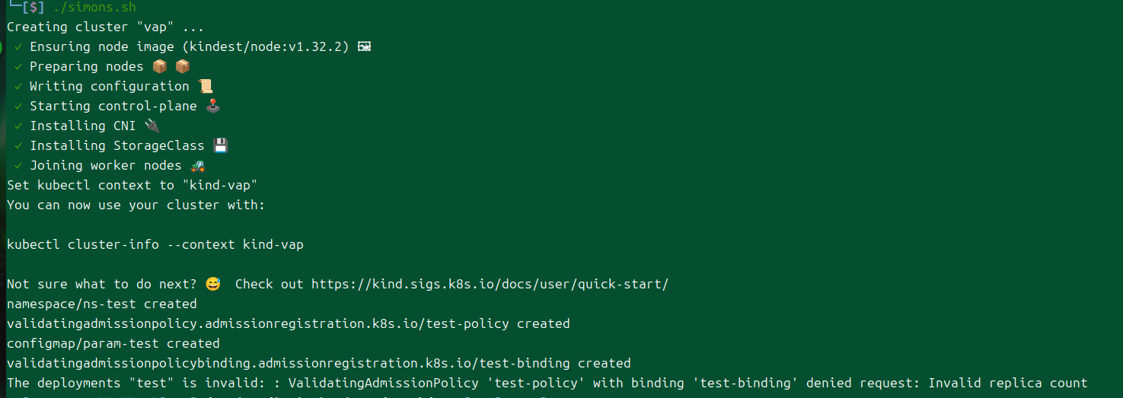The height and width of the screenshot is (398, 1123).
Task: Click the floppy disk emoji after Installing StorageClass
Action: point(220,145)
